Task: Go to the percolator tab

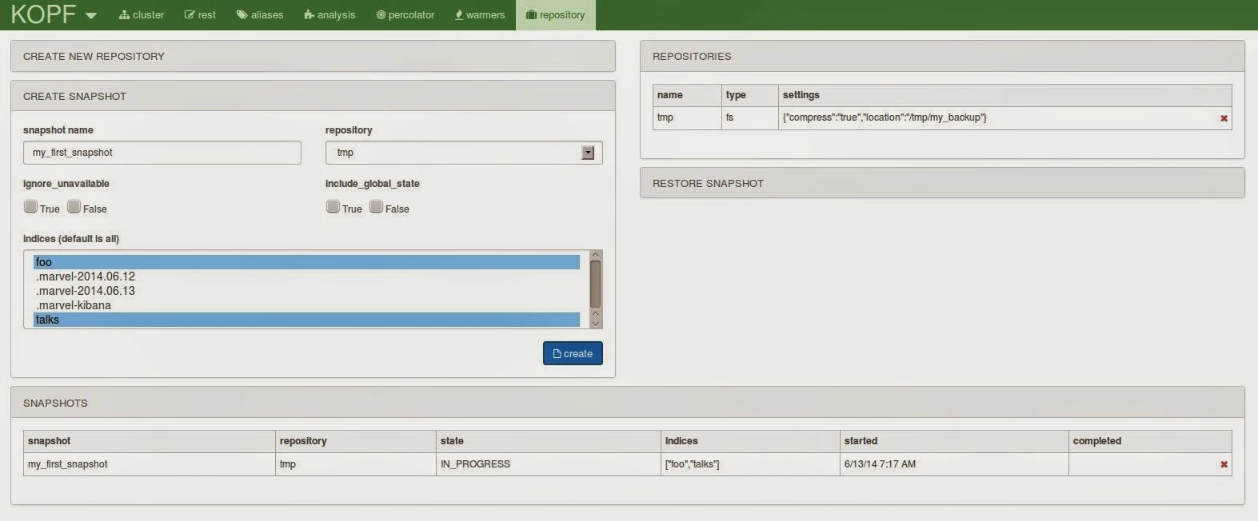Action: pyautogui.click(x=405, y=15)
